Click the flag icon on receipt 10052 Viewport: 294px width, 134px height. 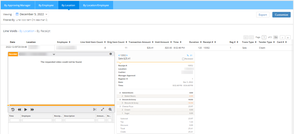(x=191, y=55)
